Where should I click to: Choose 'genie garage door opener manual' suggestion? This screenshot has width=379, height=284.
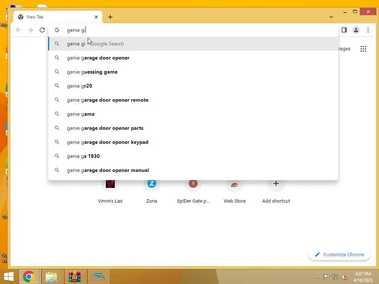point(193,170)
